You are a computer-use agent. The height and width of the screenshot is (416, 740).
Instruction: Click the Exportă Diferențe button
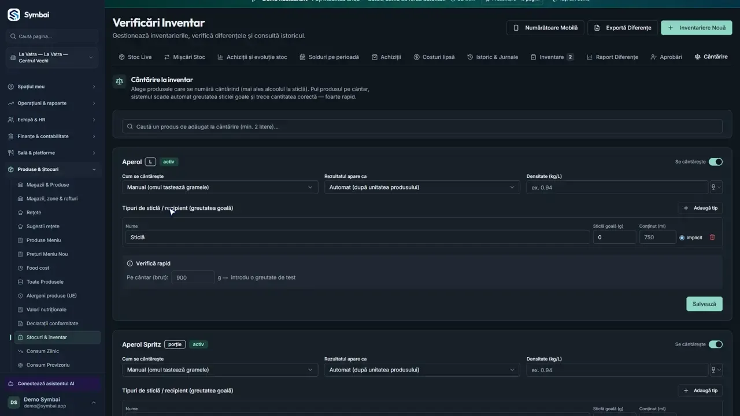click(623, 28)
